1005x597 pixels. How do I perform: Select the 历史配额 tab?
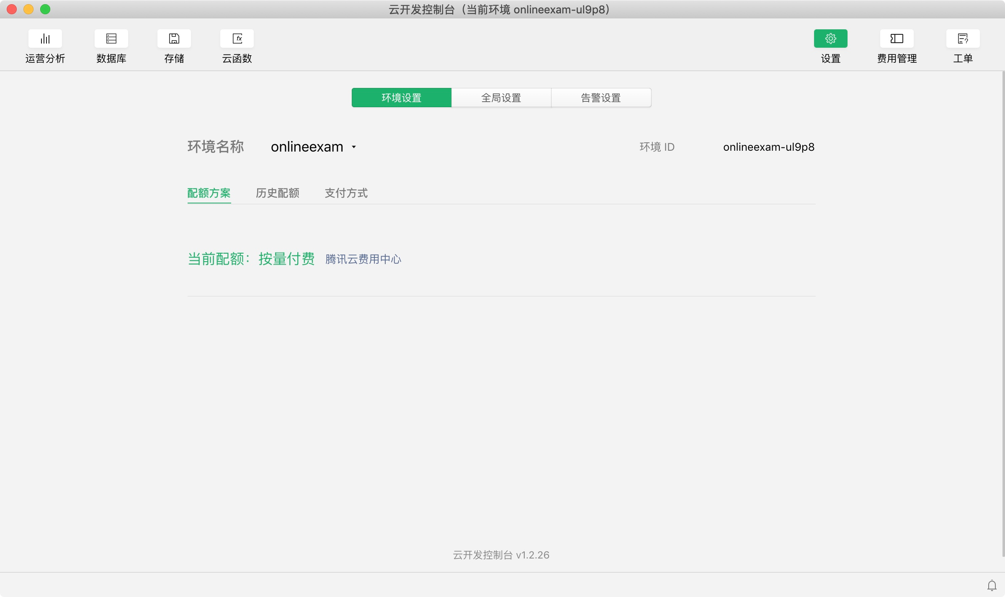pos(278,193)
